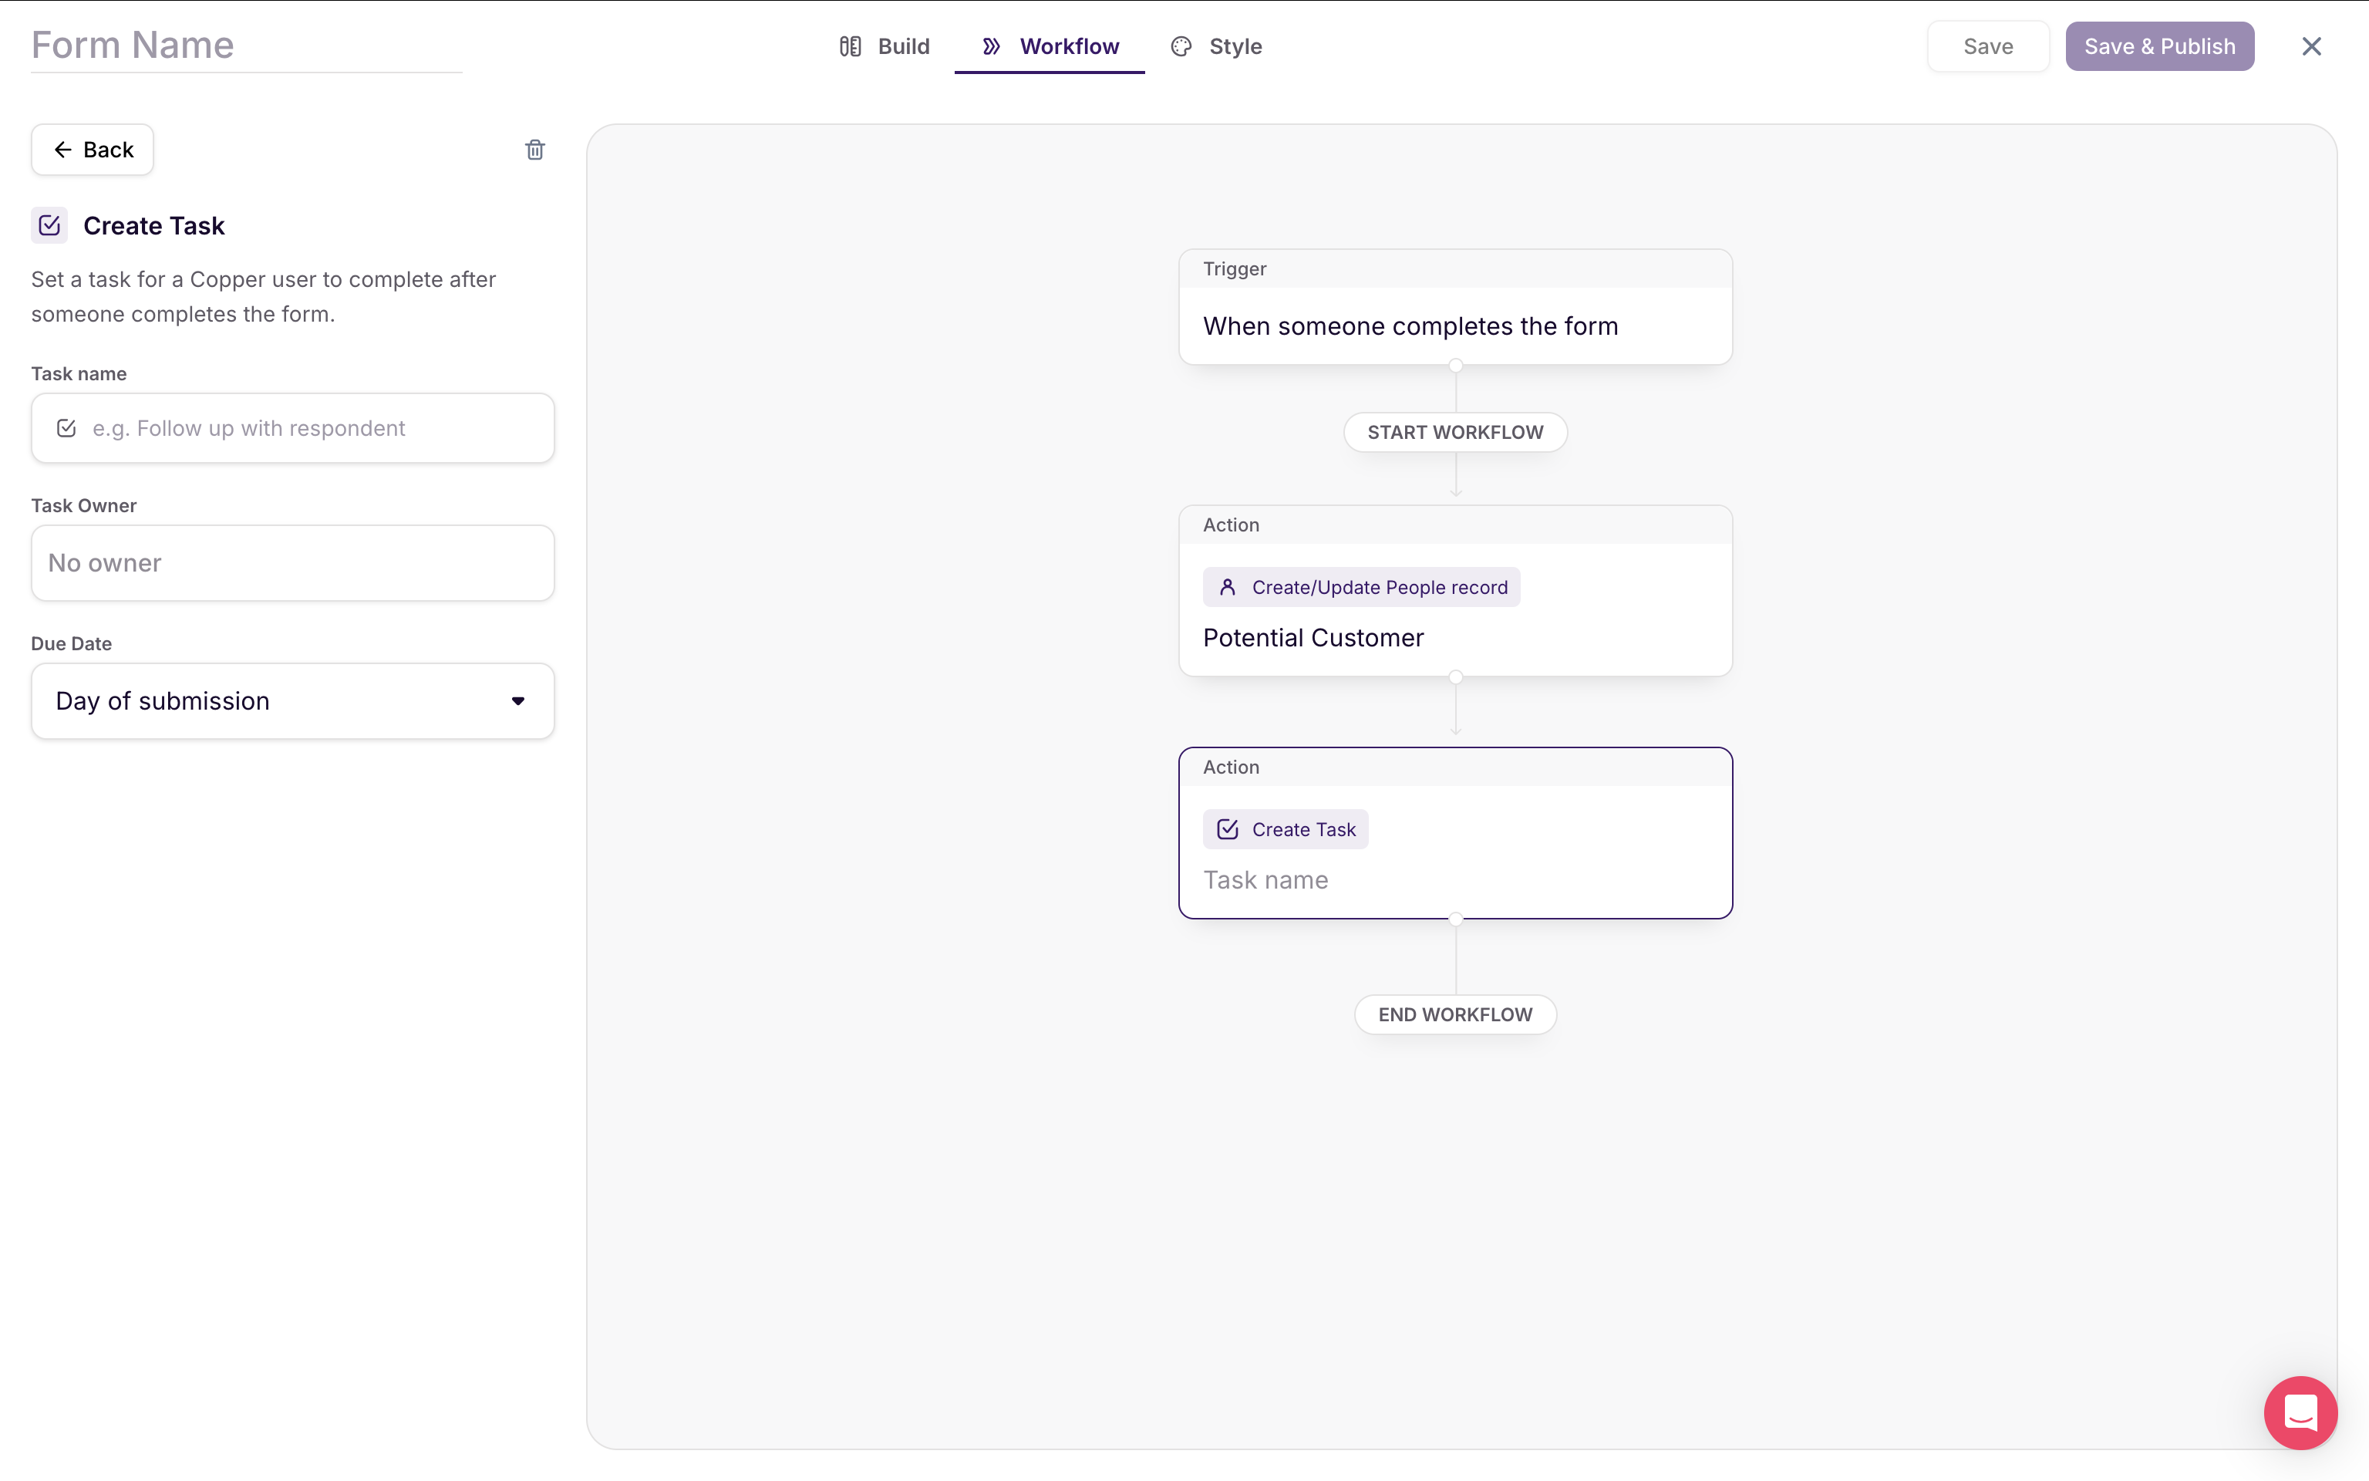The image size is (2369, 1481).
Task: Click 'When someone completes the form' text
Action: [x=1410, y=326]
